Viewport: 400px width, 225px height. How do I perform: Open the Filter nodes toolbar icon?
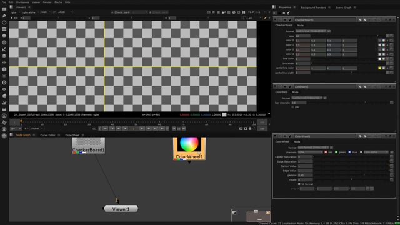pos(4,42)
